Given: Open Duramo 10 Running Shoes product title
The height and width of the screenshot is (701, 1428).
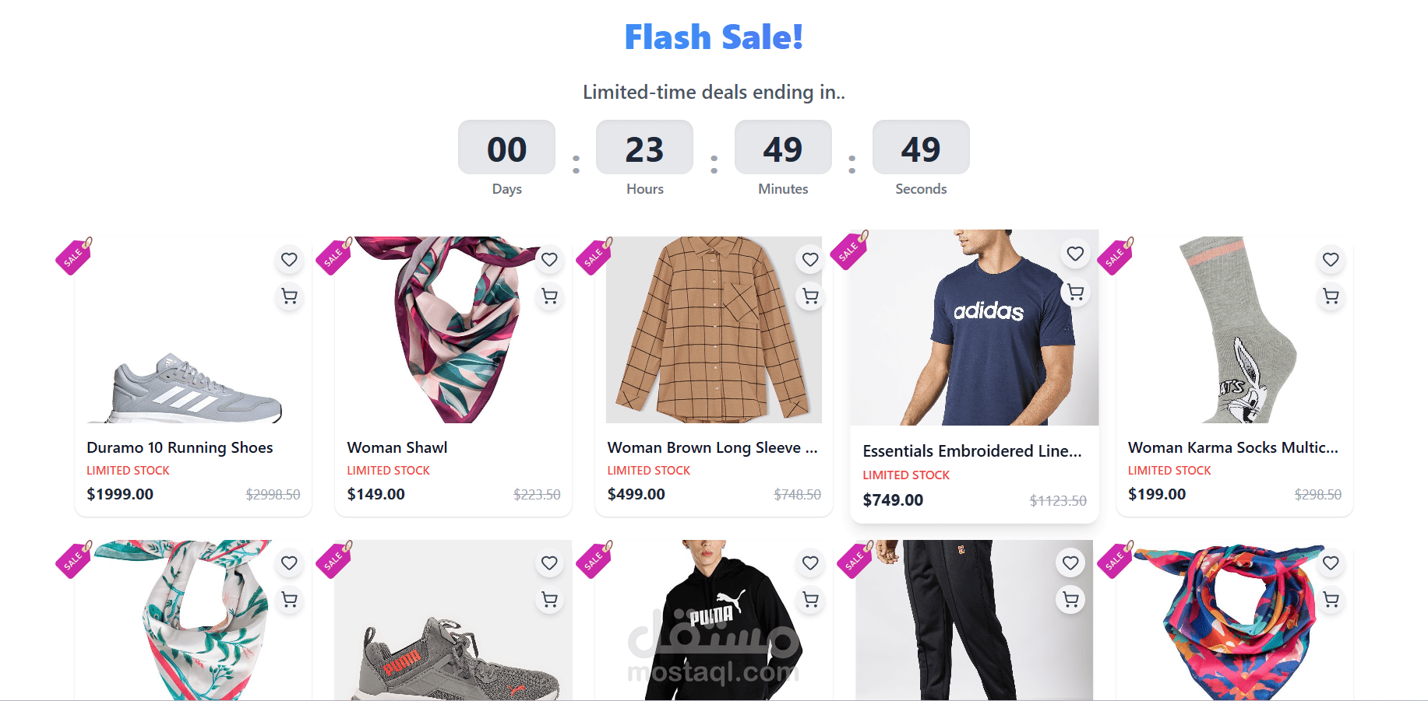Looking at the screenshot, I should coord(180,447).
